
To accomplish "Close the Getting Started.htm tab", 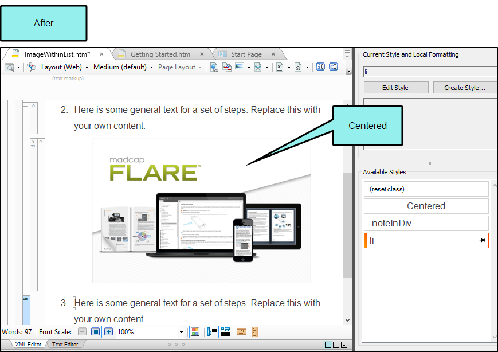I will click(202, 54).
